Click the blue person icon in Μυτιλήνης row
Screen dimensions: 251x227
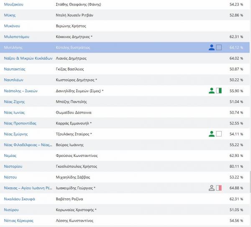tap(212, 48)
